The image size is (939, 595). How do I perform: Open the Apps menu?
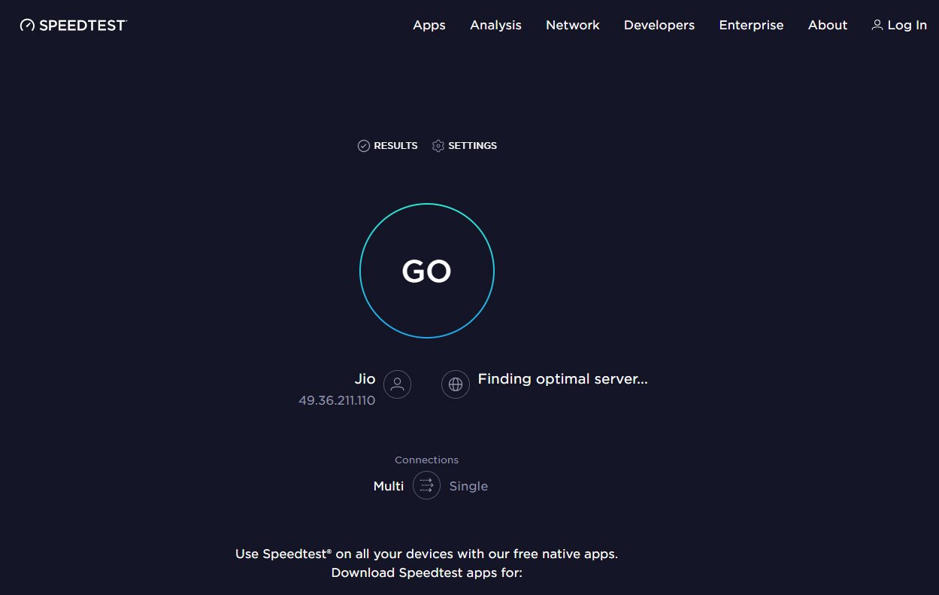coord(429,25)
